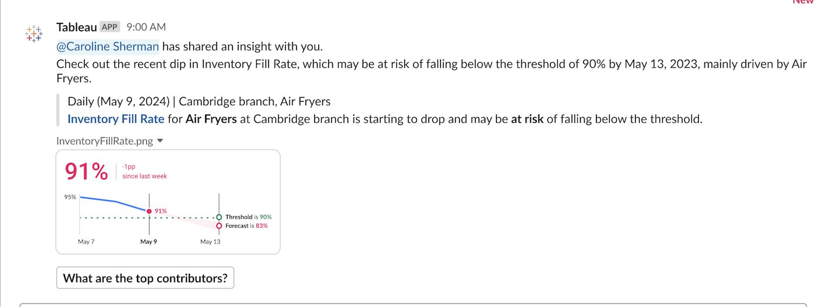816x307 pixels.
Task: Click the Tableau app avatar icon
Action: pyautogui.click(x=34, y=34)
